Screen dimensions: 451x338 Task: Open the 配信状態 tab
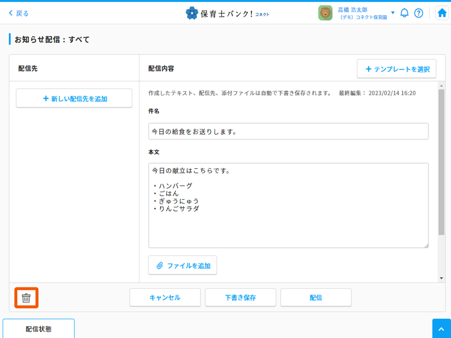pos(38,329)
